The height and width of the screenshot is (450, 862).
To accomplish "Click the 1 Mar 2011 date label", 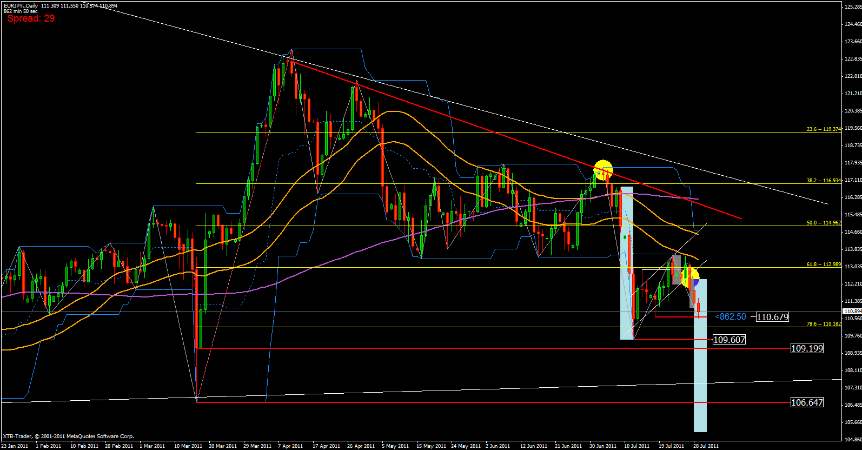I will (x=152, y=446).
